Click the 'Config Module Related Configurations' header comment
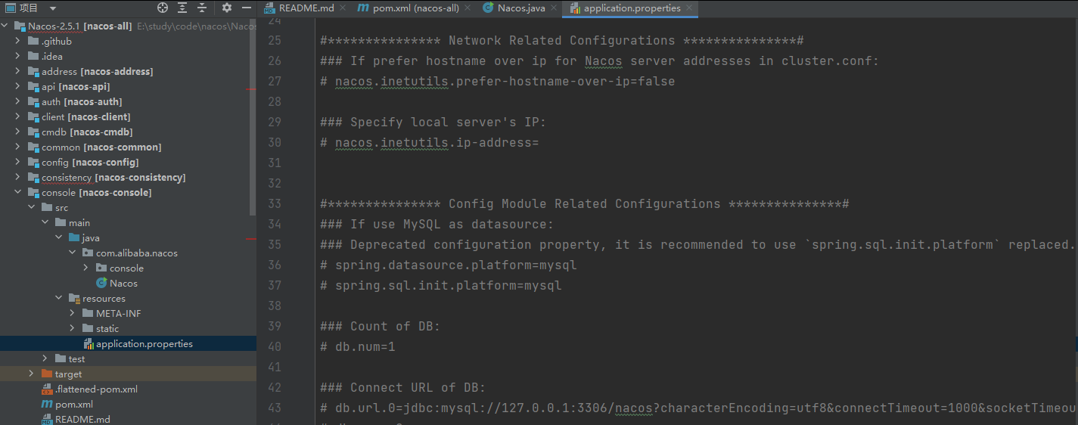This screenshot has width=1078, height=425. point(585,204)
